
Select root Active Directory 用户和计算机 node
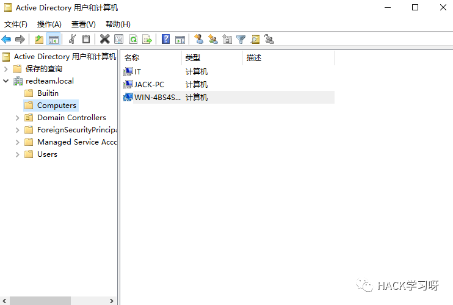pyautogui.click(x=65, y=57)
